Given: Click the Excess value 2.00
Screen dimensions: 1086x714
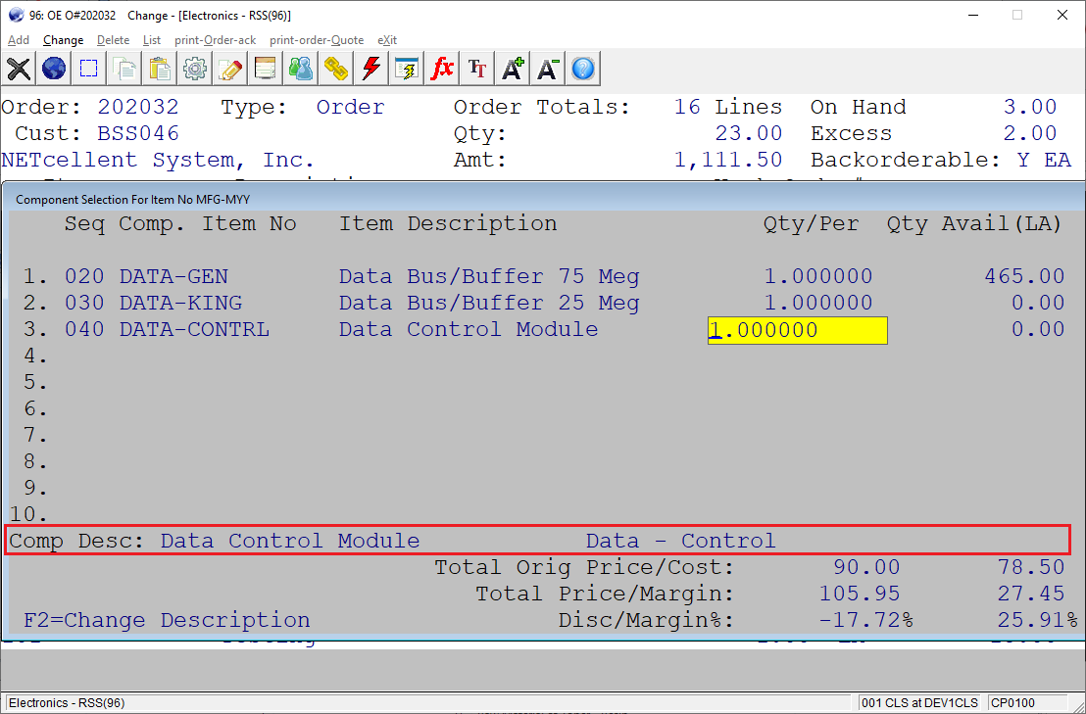Looking at the screenshot, I should point(1030,133).
